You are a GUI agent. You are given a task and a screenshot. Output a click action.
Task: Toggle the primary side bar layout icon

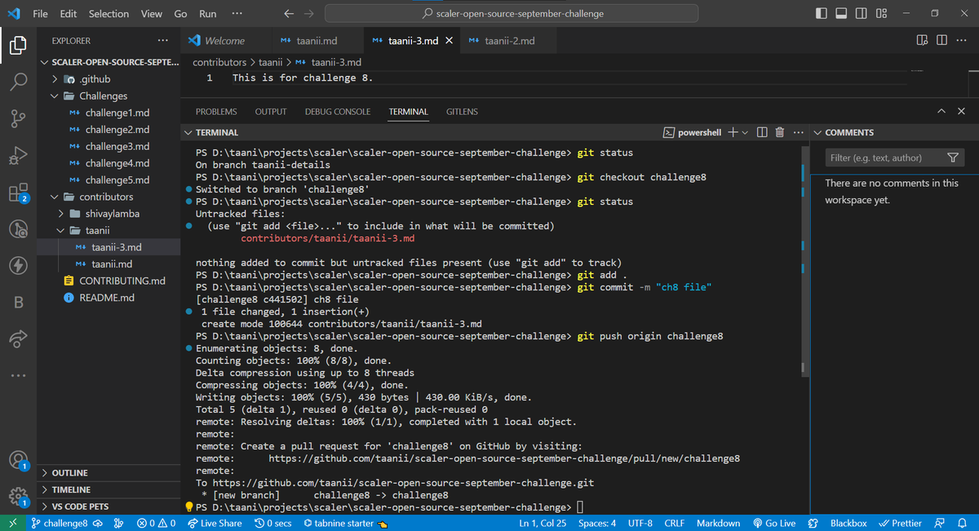point(822,13)
